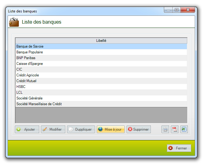Click the Fermer button

tap(179, 148)
